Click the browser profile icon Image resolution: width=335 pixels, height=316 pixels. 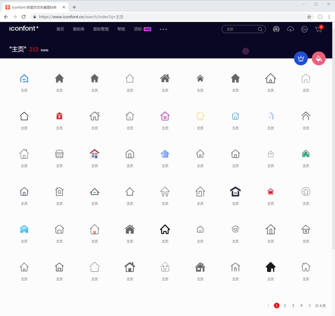[x=320, y=17]
